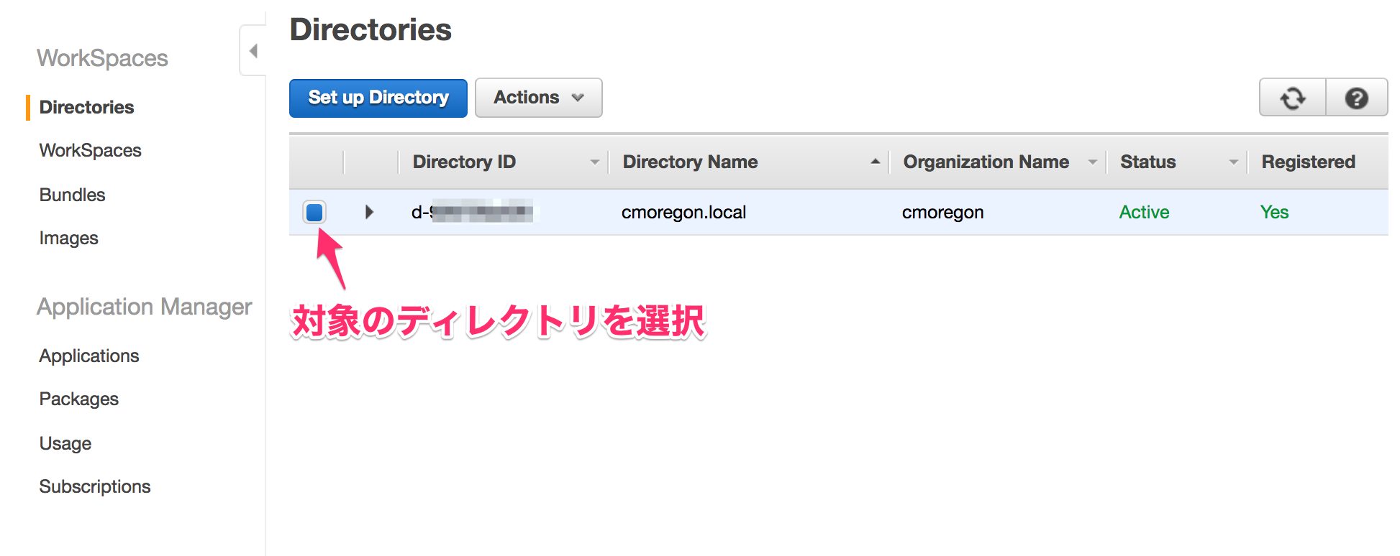The width and height of the screenshot is (1400, 556).
Task: Select Images in the navigation
Action: 69,238
